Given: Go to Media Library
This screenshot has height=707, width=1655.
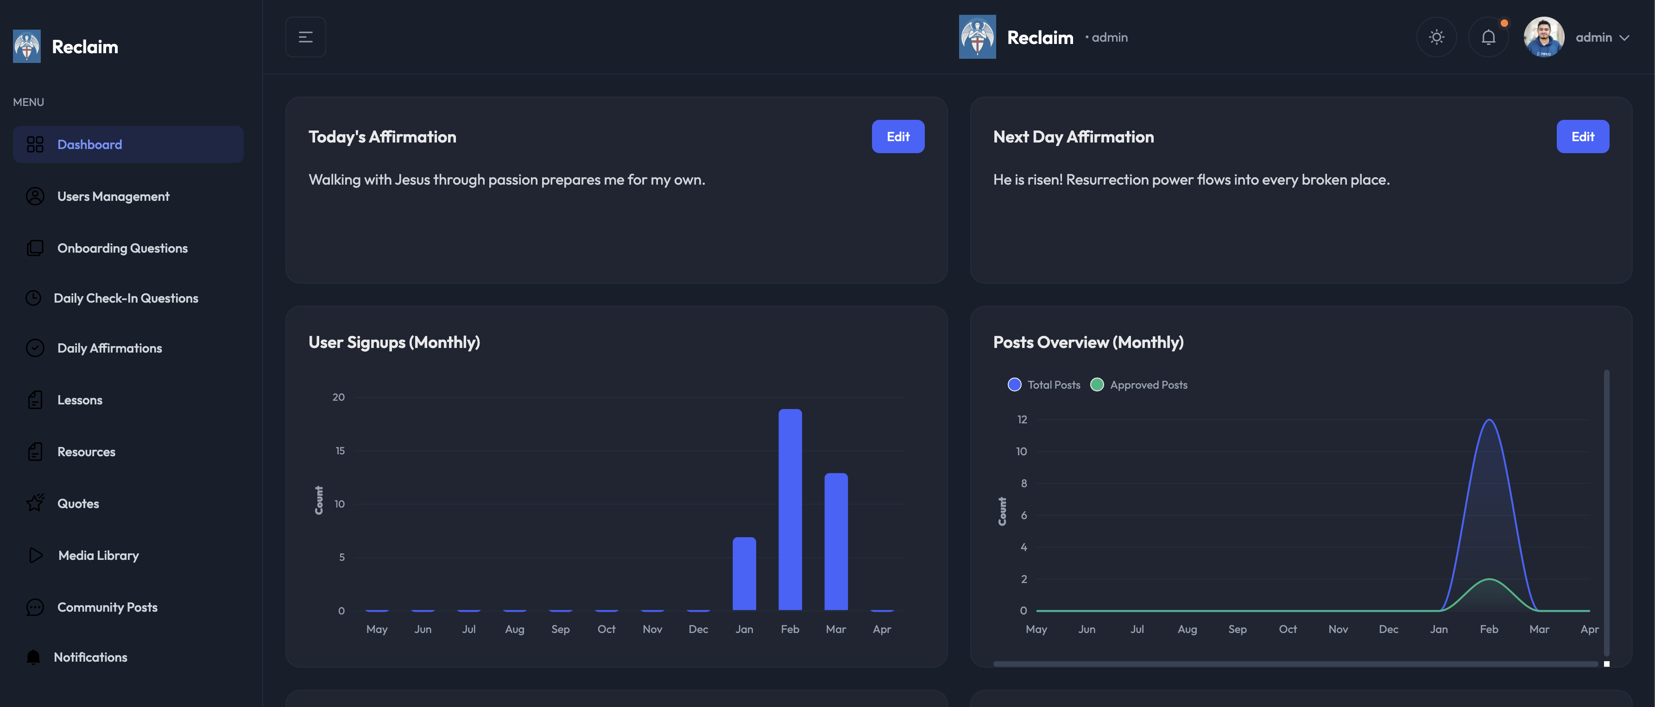Looking at the screenshot, I should point(128,556).
